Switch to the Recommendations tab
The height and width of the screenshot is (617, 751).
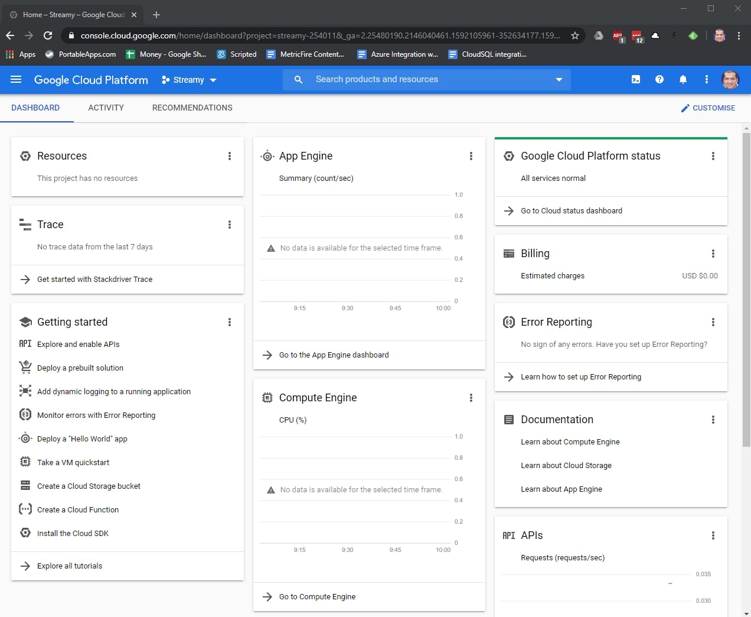point(192,108)
